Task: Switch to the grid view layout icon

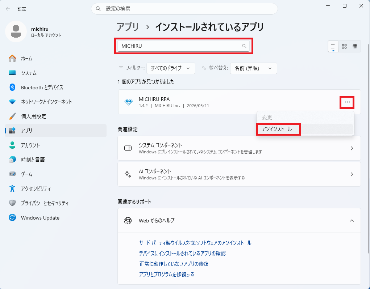Action: click(344, 46)
